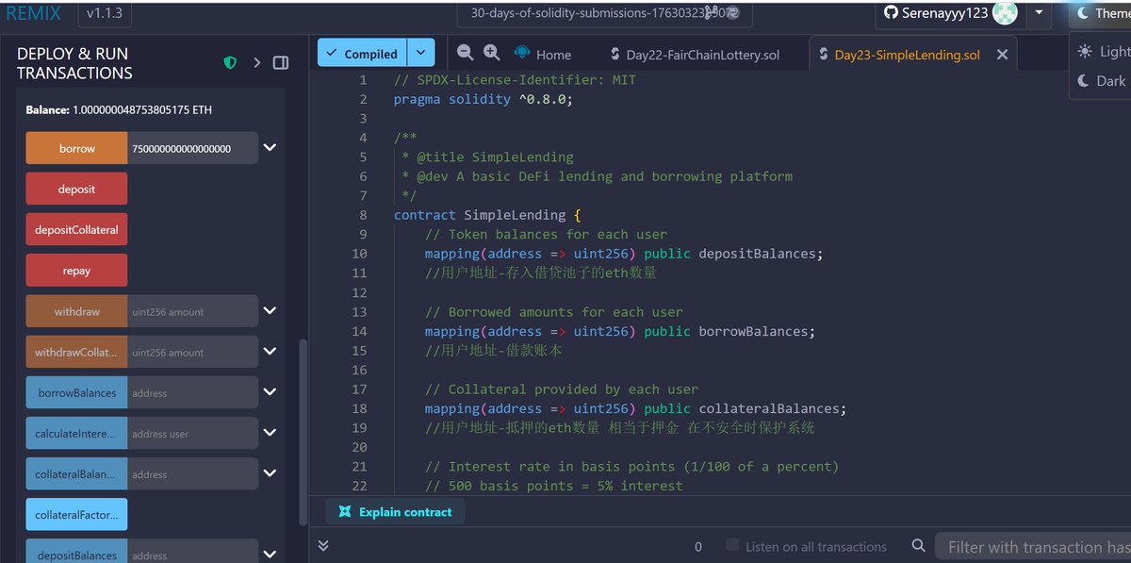
Task: Toggle the side panel layout icon
Action: coord(280,62)
